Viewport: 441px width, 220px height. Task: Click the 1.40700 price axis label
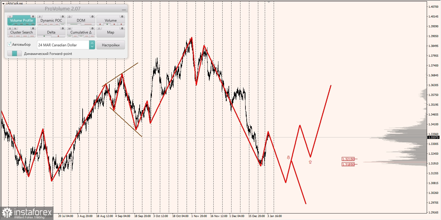pyautogui.click(x=434, y=7)
